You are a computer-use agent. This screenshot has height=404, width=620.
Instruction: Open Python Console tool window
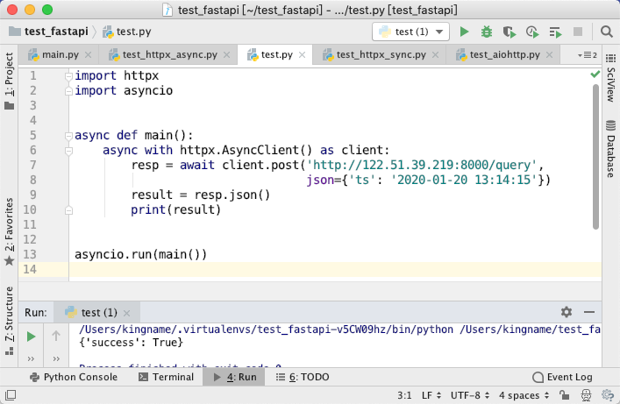[x=74, y=377]
